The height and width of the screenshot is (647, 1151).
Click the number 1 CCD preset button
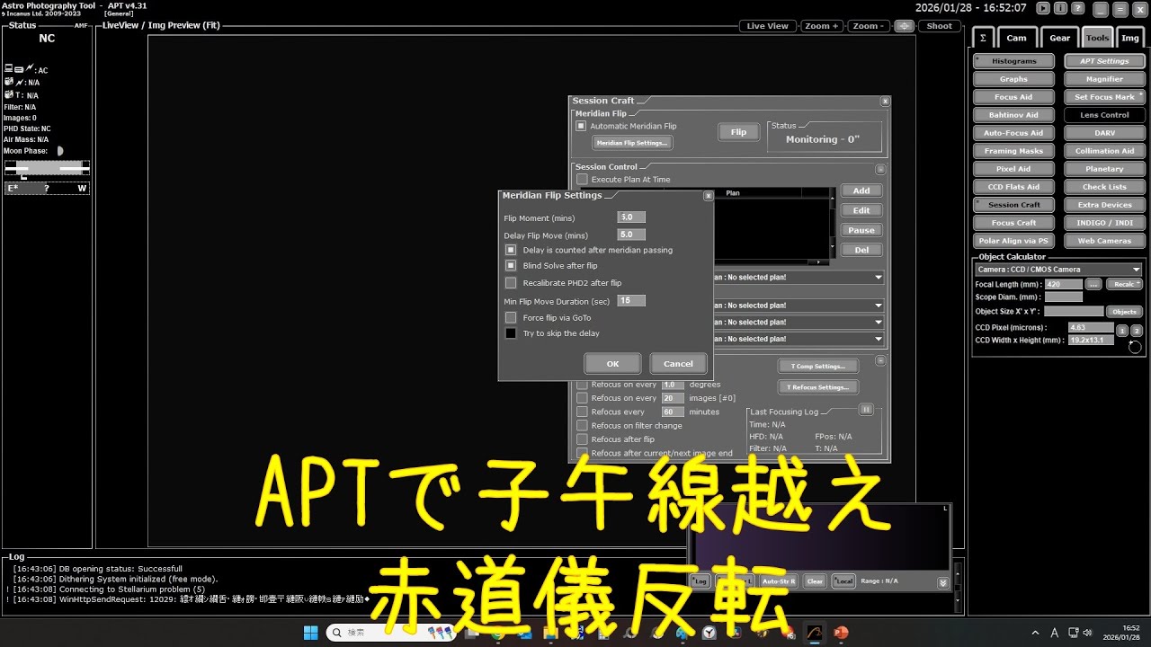coord(1122,331)
